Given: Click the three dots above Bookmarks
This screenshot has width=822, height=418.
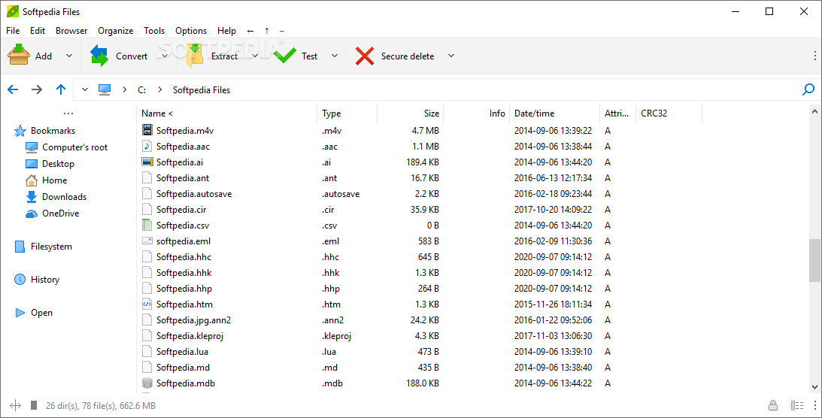Looking at the screenshot, I should [68, 113].
